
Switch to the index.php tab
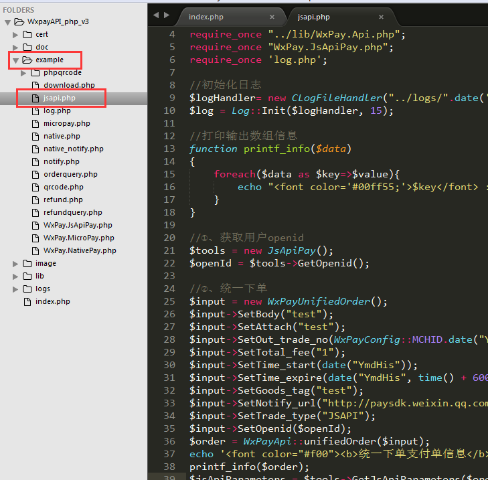[206, 17]
